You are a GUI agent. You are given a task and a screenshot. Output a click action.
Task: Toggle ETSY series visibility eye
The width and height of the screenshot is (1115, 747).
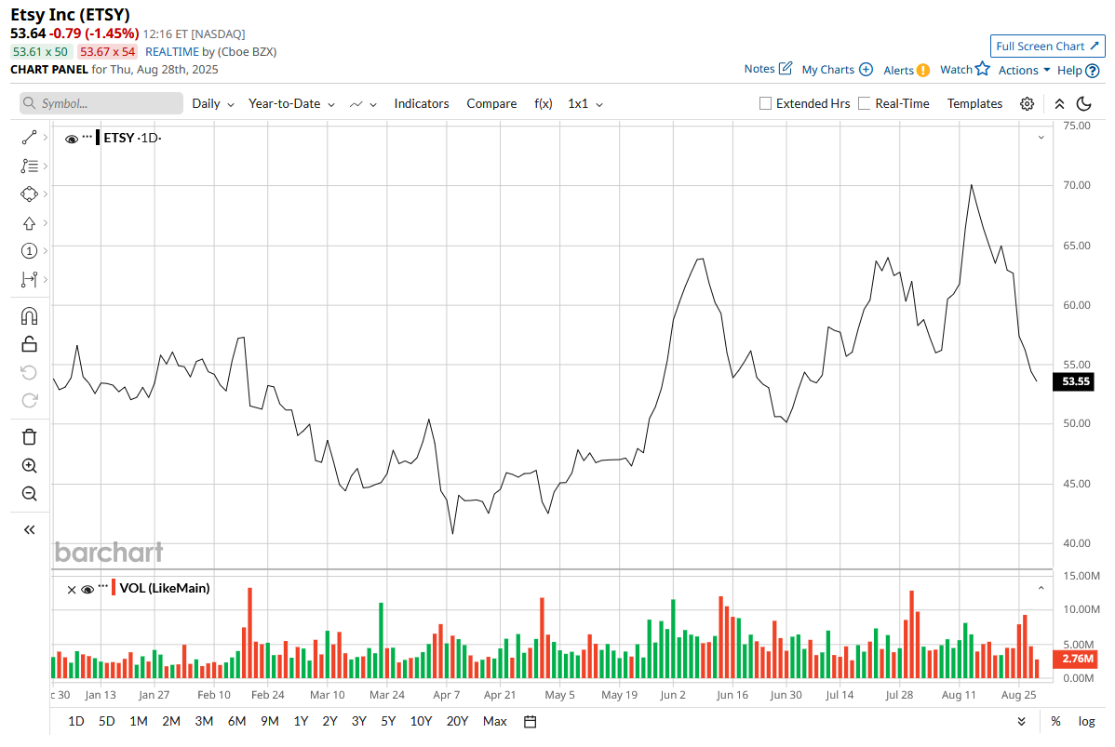click(71, 140)
